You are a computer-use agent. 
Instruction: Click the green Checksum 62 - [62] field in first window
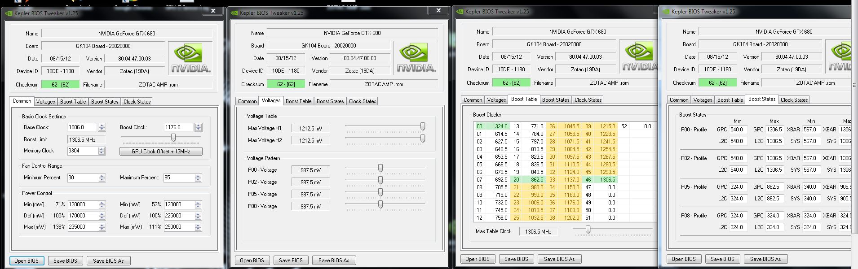[60, 84]
